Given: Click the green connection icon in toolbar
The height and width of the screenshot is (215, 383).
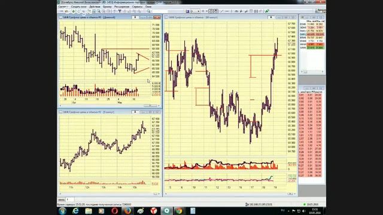Looking at the screenshot, I should pyautogui.click(x=268, y=11).
